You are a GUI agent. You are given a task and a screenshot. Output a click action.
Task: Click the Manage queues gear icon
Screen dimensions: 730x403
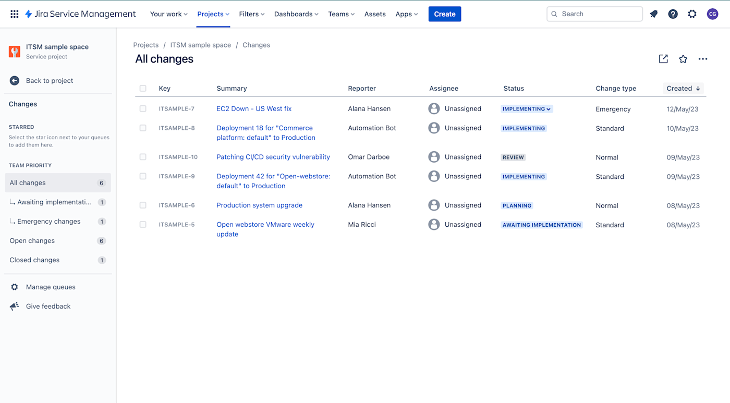[15, 287]
